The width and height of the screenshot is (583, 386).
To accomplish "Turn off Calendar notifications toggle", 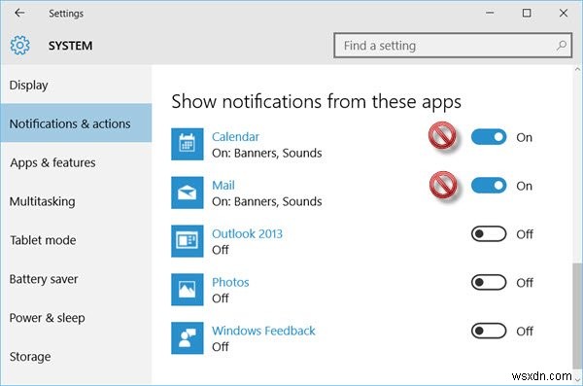I will pos(489,137).
